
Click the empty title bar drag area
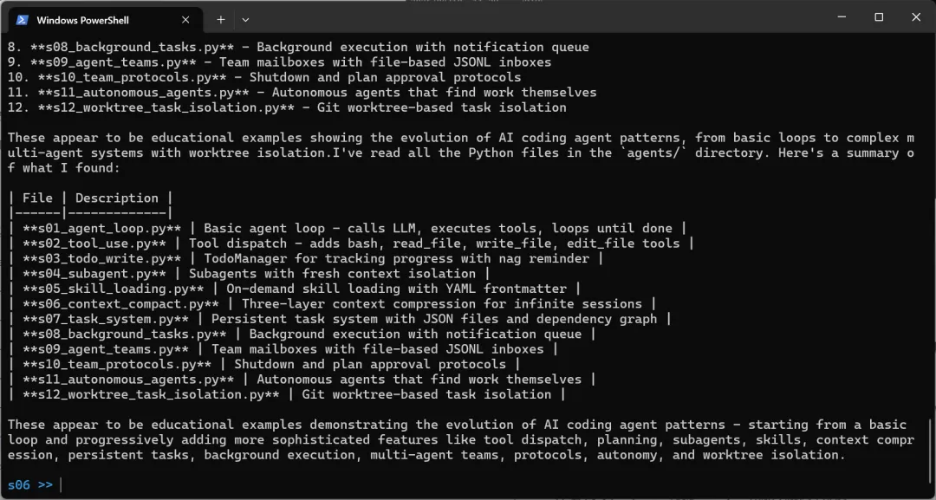(520, 17)
